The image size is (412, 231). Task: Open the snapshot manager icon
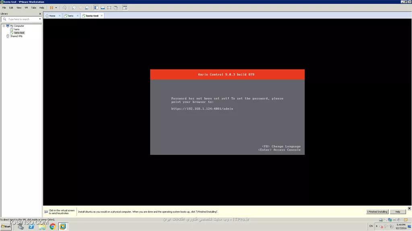[x=87, y=8]
